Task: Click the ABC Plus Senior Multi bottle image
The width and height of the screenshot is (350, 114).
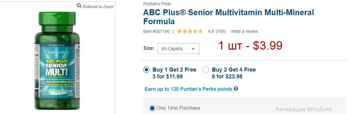Action: click(57, 60)
